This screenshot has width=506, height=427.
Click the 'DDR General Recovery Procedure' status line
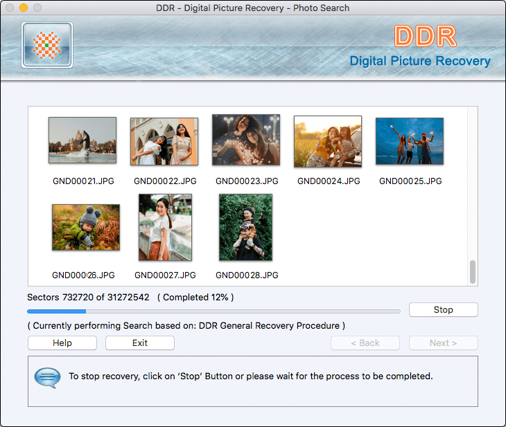click(x=186, y=325)
